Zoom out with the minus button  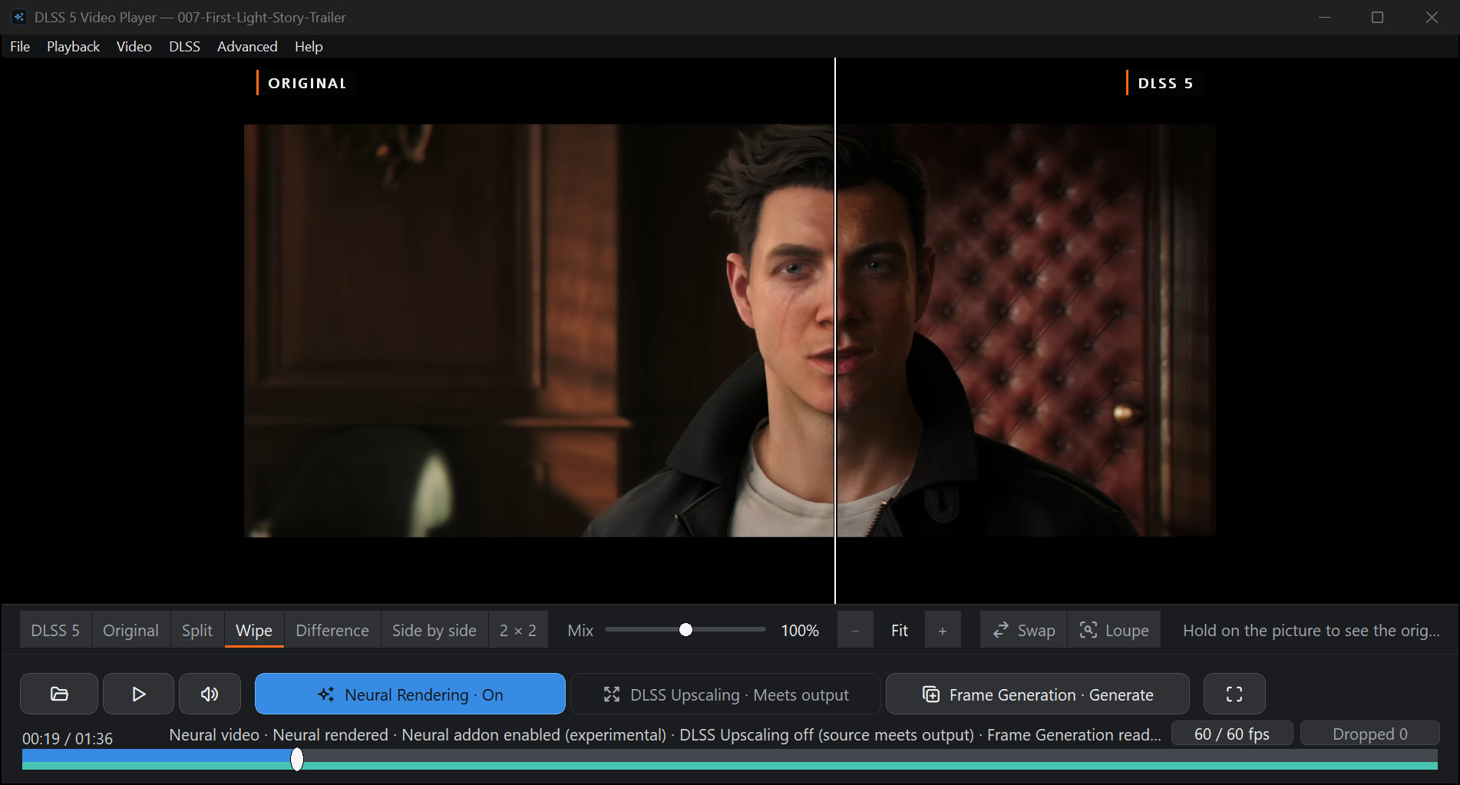pyautogui.click(x=855, y=630)
